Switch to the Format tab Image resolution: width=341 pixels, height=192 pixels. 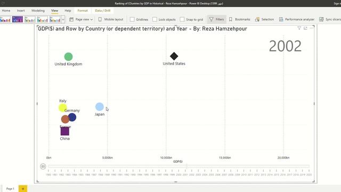click(83, 11)
